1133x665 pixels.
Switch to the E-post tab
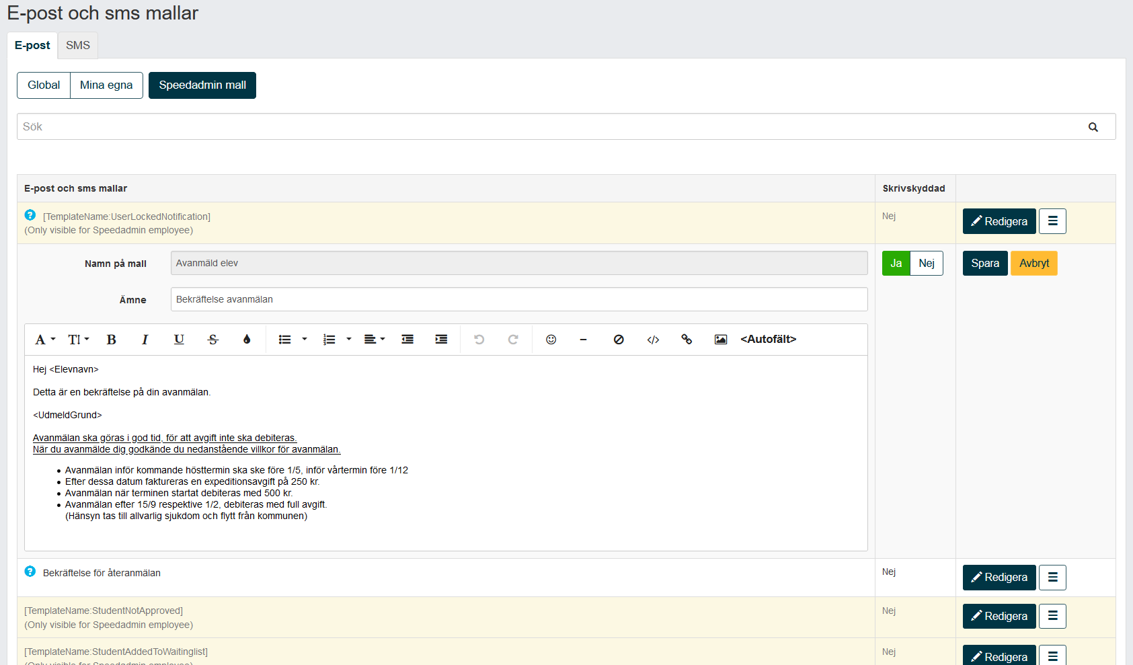[x=32, y=45]
